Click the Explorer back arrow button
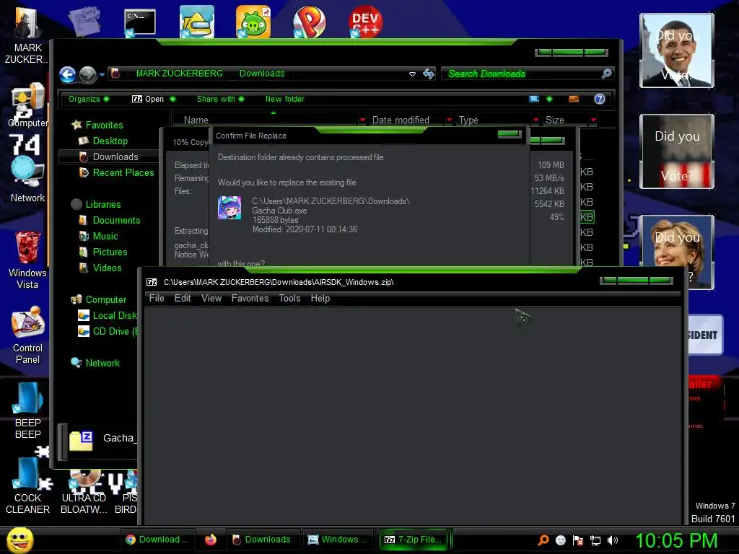Viewport: 739px width, 554px height. point(67,74)
